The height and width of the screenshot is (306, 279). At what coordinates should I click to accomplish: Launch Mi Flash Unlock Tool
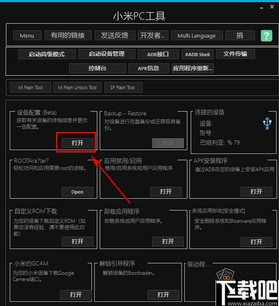click(x=77, y=87)
